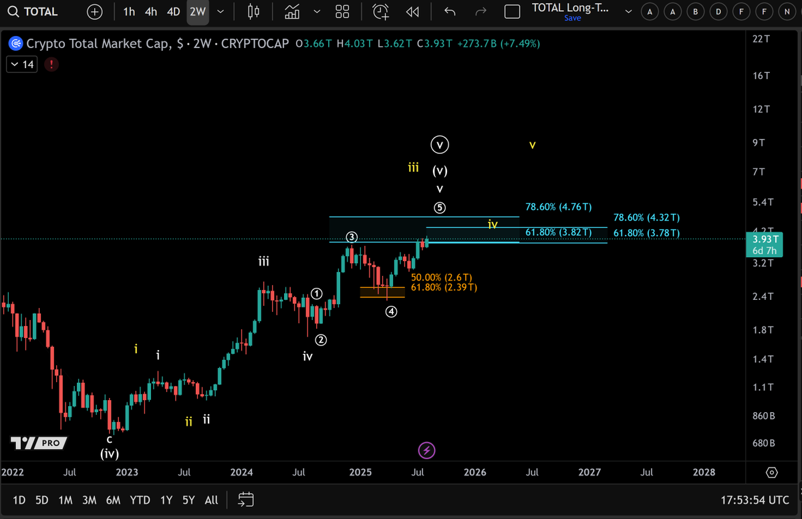Screen dimensions: 802x519
Task: Click the red error warning icon
Action: point(52,65)
